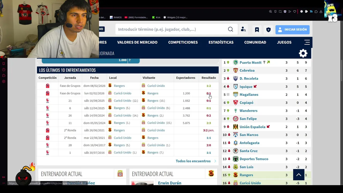The image size is (343, 193).
Task: Open the history clock in the browser sidebar
Action: [4, 70]
